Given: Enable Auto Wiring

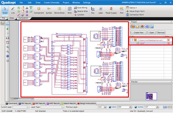Looking at the screenshot, I should 81,8.
